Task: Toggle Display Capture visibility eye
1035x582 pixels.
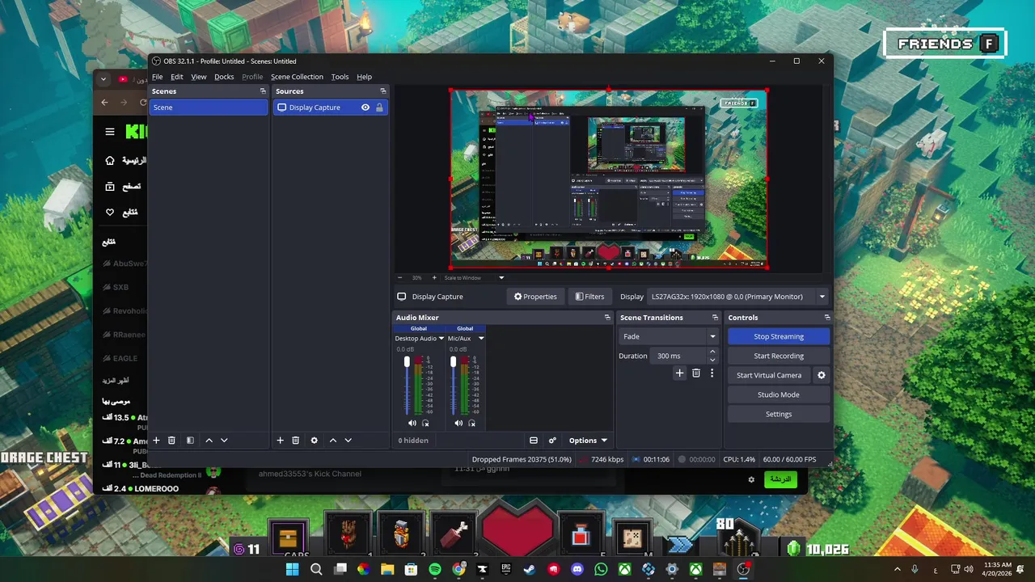Action: point(365,108)
